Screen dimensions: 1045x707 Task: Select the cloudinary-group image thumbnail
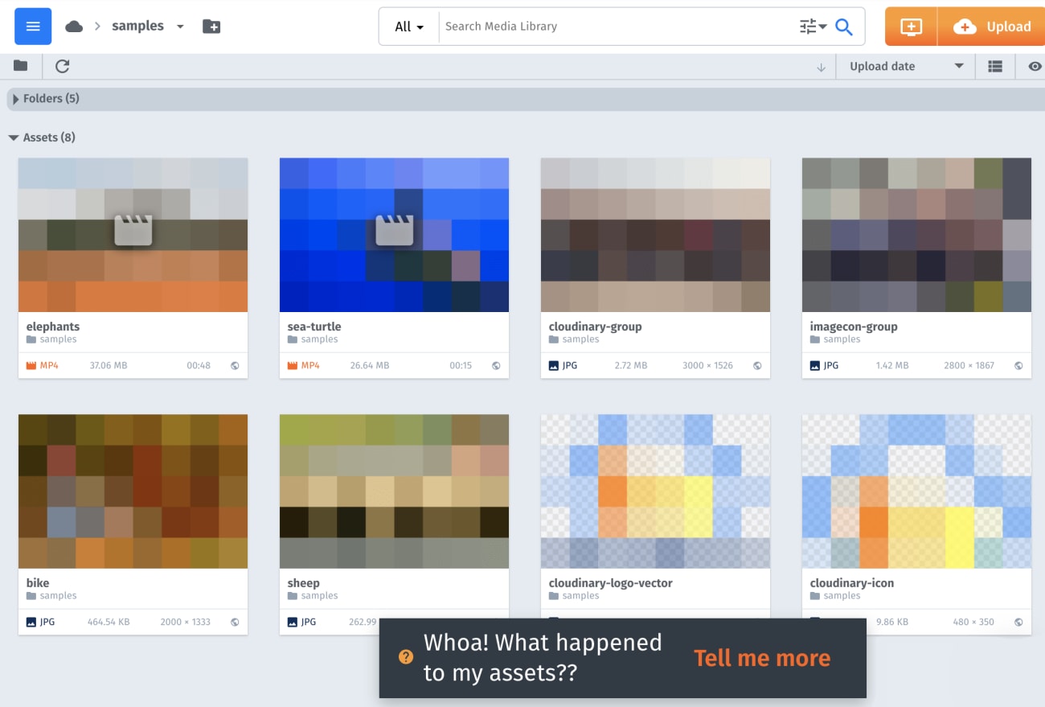coord(655,235)
